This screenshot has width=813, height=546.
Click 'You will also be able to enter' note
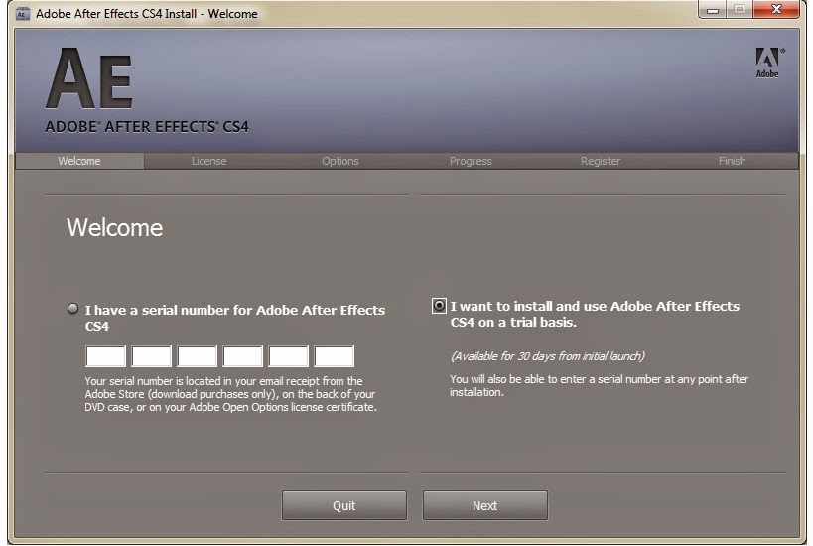599,386
